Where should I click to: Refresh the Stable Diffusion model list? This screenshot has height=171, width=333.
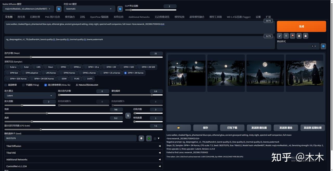[59, 9]
